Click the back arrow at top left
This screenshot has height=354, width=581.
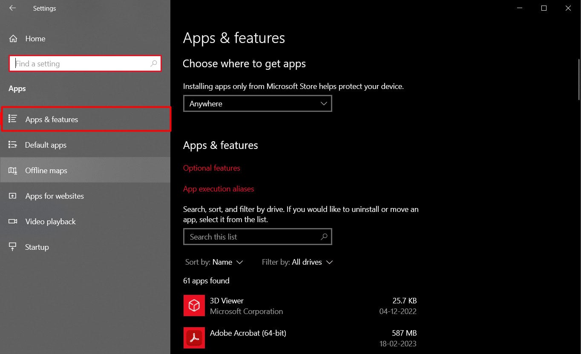[12, 8]
